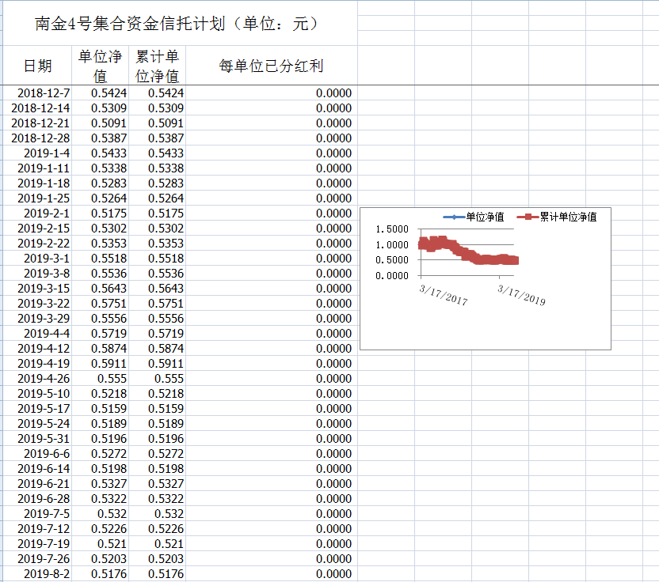The image size is (659, 582).
Task: Select 累计单位净值 value 0.5911 for 2019-4-19
Action: click(x=157, y=364)
